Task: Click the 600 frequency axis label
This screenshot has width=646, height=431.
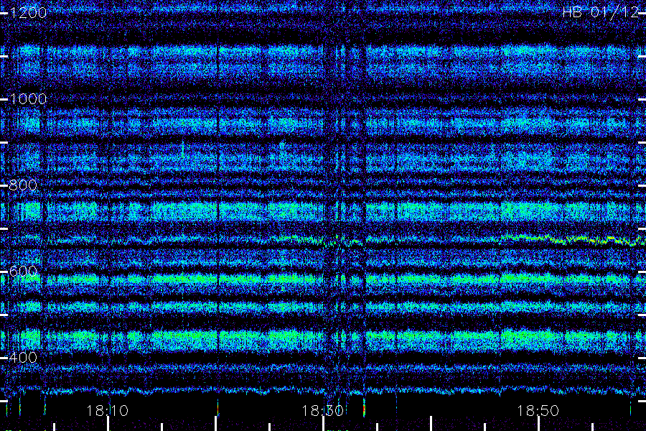Action: pos(23,272)
